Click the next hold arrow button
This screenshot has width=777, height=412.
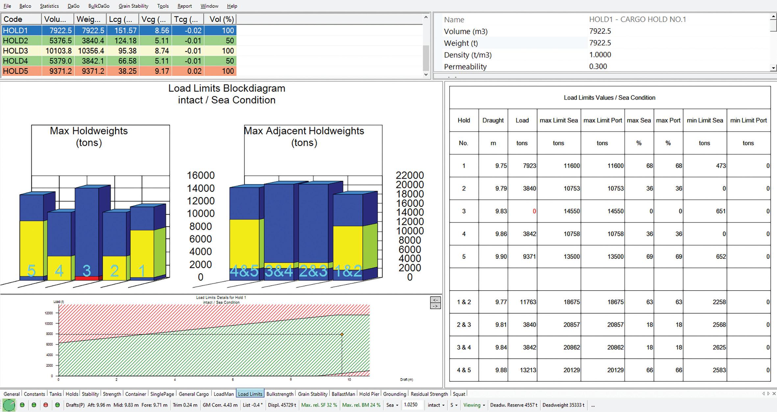(435, 306)
